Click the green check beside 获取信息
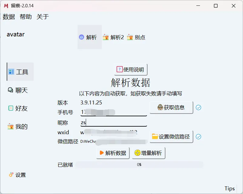 click(199, 107)
